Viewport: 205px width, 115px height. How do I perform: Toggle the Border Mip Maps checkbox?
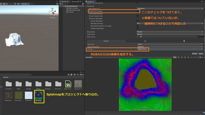point(138,21)
